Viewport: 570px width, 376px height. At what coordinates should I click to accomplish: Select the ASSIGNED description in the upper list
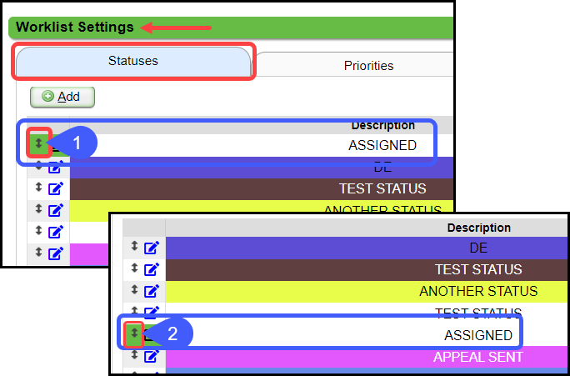(x=382, y=145)
